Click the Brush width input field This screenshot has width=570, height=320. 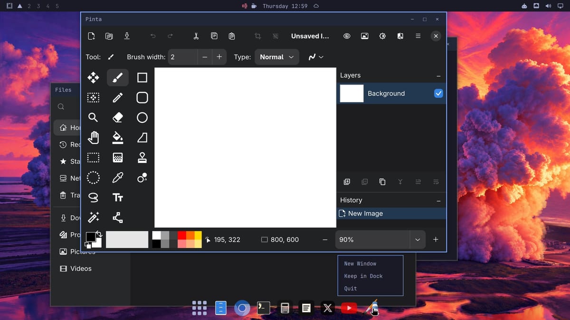[x=182, y=57]
